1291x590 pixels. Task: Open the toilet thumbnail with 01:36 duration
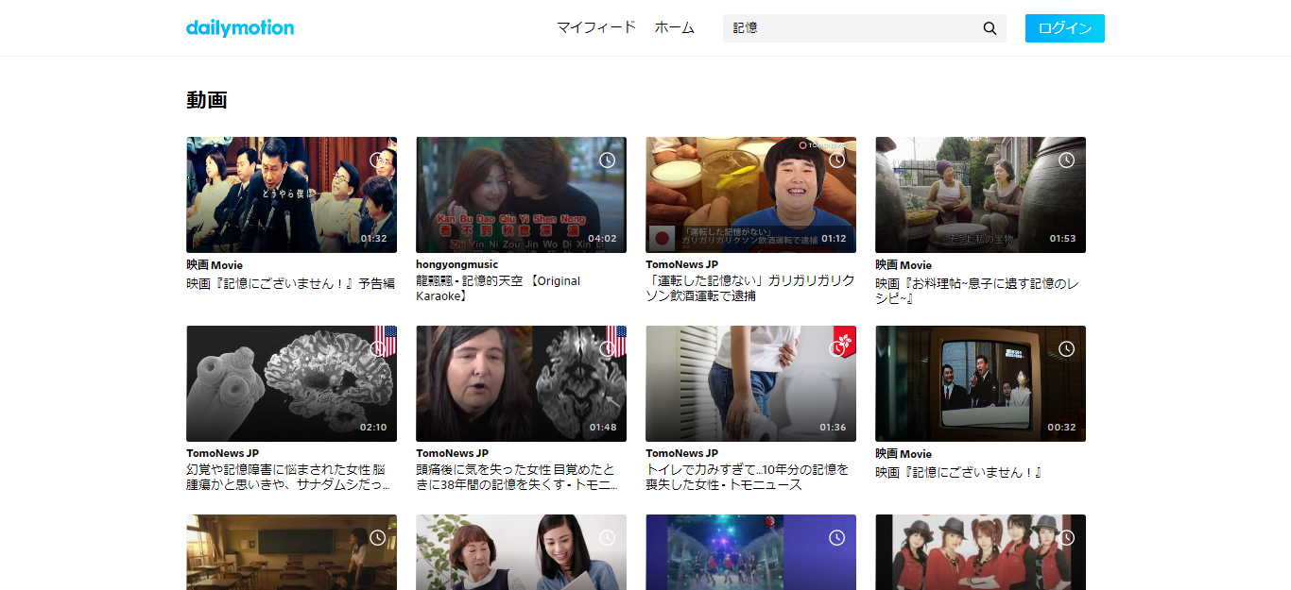pos(750,383)
